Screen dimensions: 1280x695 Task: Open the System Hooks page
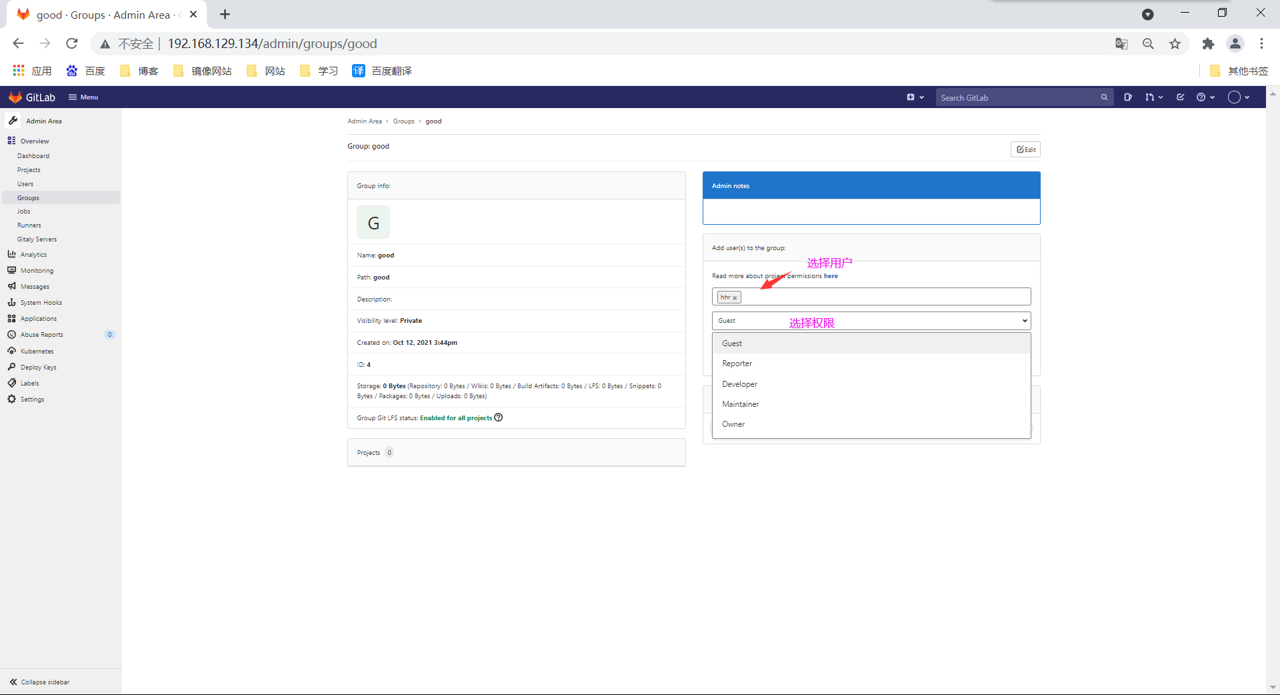click(x=41, y=302)
